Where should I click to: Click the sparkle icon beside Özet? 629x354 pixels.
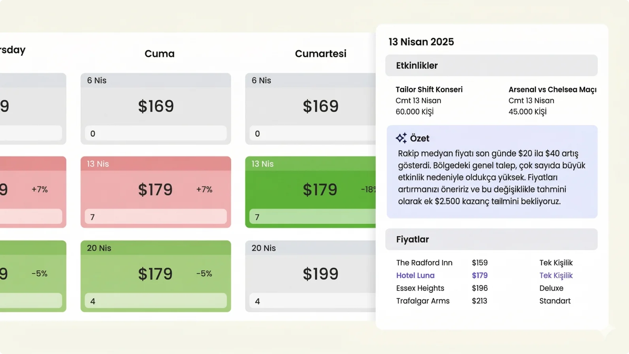tap(401, 138)
